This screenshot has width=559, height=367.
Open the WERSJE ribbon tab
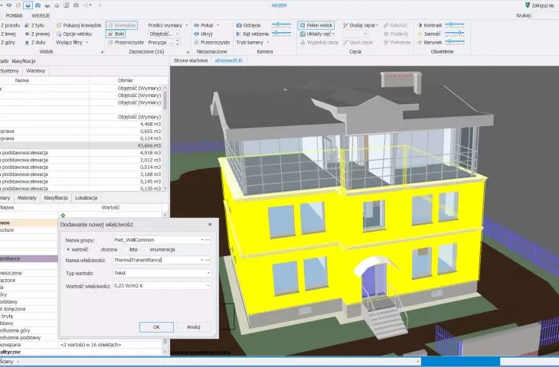click(x=41, y=15)
